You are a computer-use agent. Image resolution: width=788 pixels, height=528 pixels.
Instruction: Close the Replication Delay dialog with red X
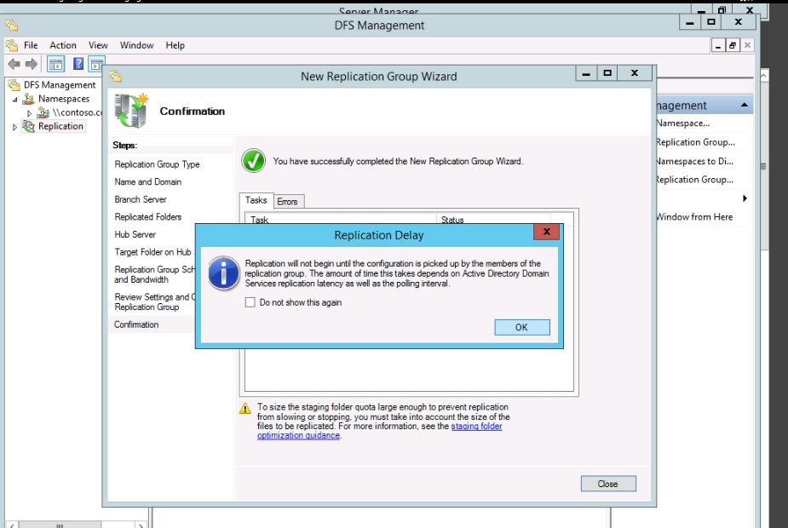click(546, 232)
